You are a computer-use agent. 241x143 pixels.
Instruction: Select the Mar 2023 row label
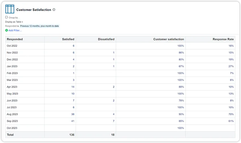pyautogui.click(x=12, y=80)
